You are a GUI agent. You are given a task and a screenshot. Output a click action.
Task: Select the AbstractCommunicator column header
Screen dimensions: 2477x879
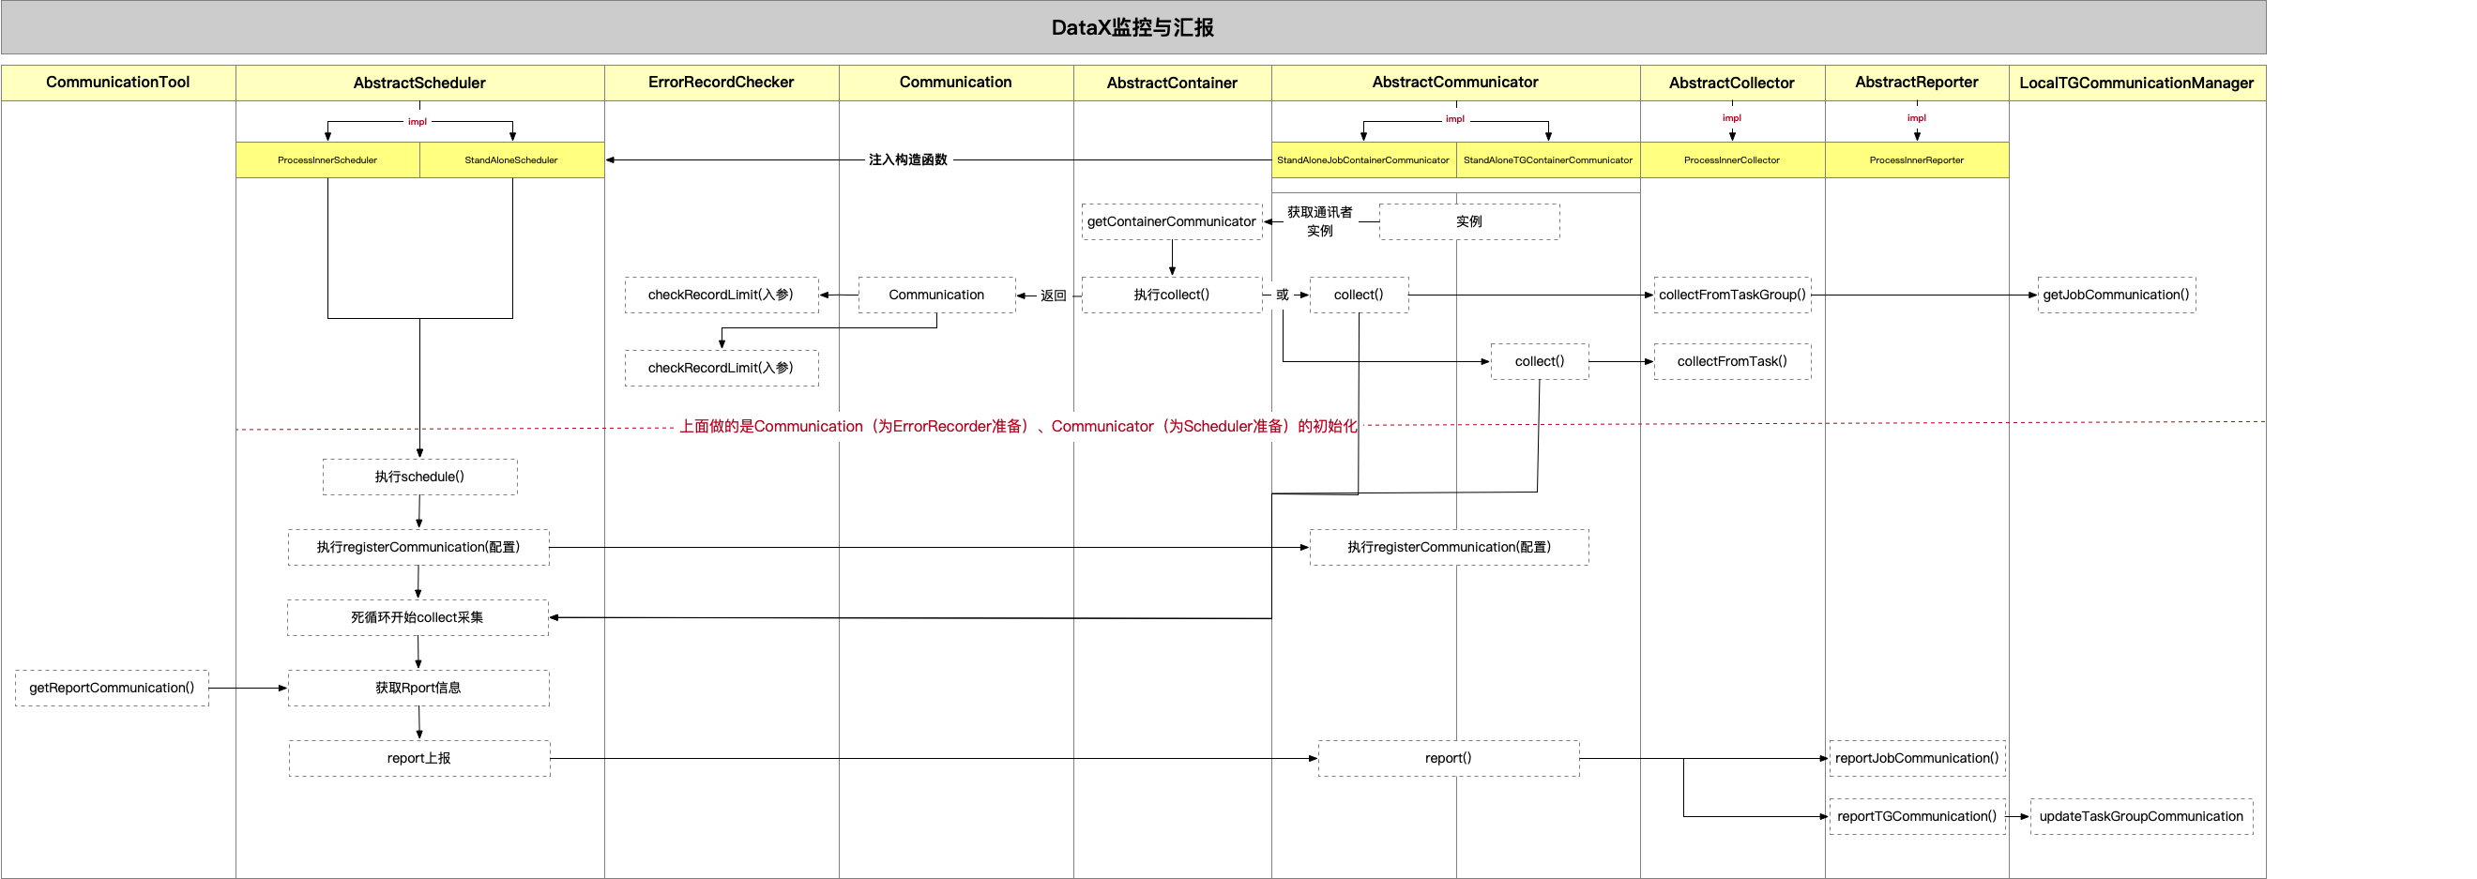[x=1456, y=83]
